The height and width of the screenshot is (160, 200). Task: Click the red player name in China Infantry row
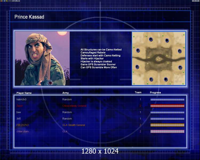coord(19,106)
